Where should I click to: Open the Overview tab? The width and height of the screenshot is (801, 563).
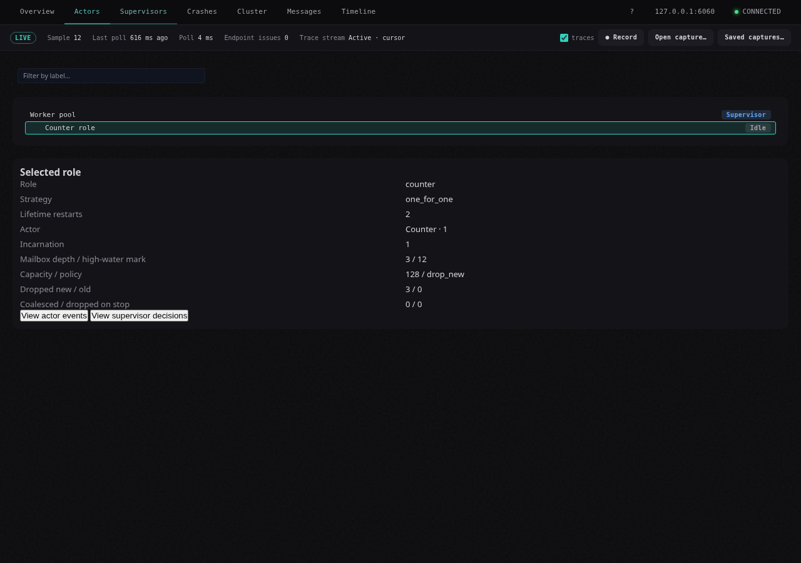[x=37, y=12]
